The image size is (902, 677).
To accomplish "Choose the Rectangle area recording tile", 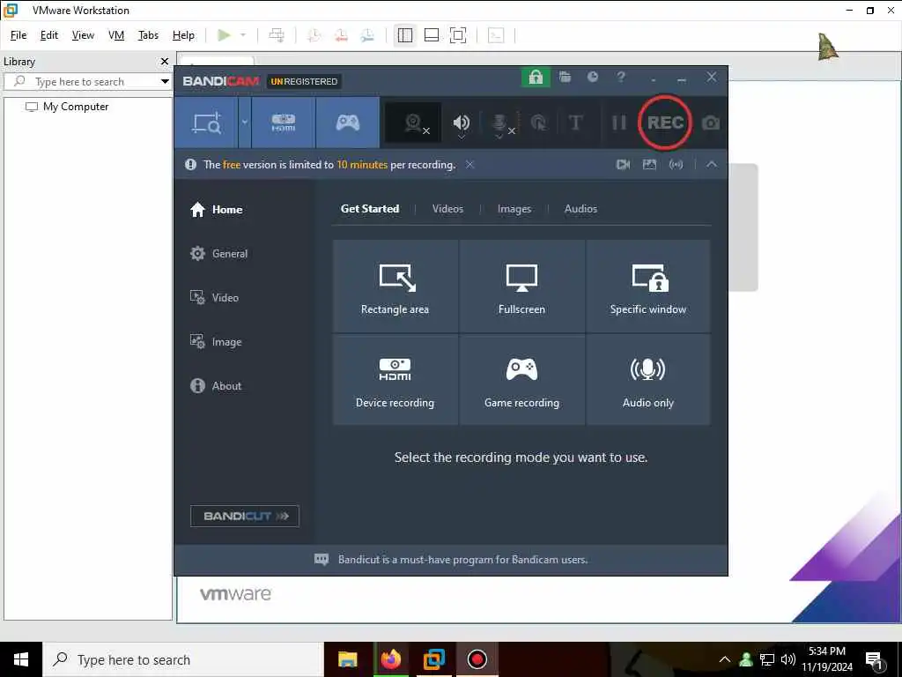I will pos(396,286).
